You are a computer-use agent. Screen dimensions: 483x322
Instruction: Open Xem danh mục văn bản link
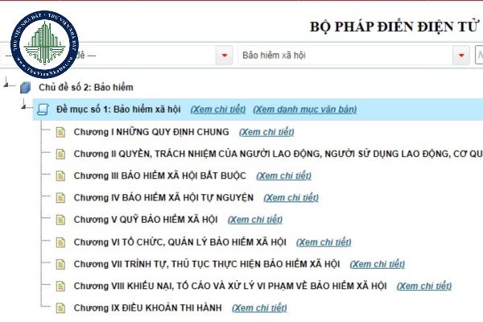point(305,109)
